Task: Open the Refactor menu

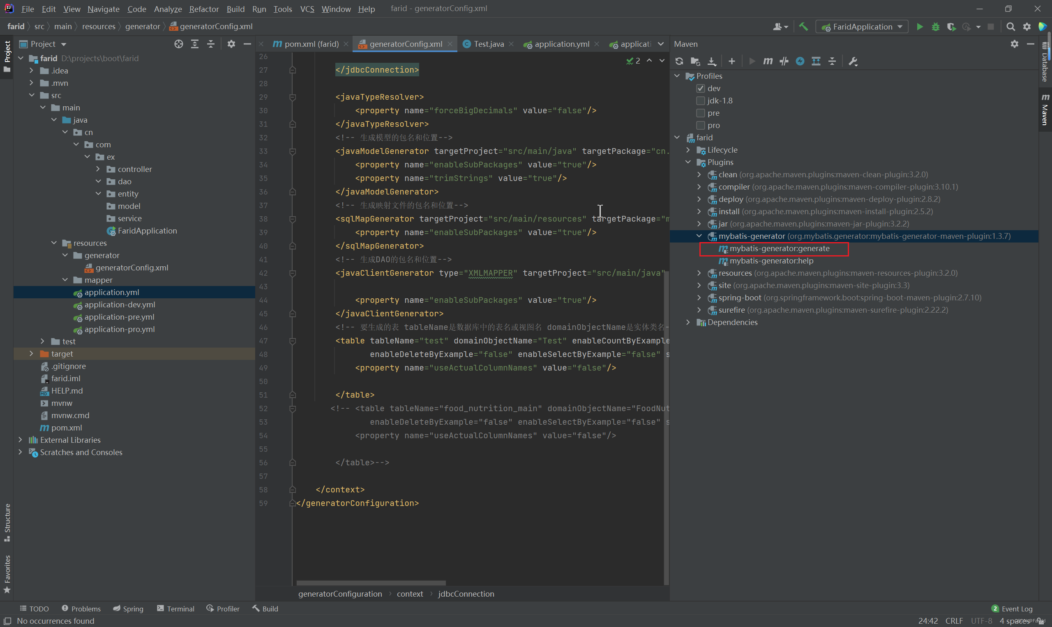Action: [203, 9]
